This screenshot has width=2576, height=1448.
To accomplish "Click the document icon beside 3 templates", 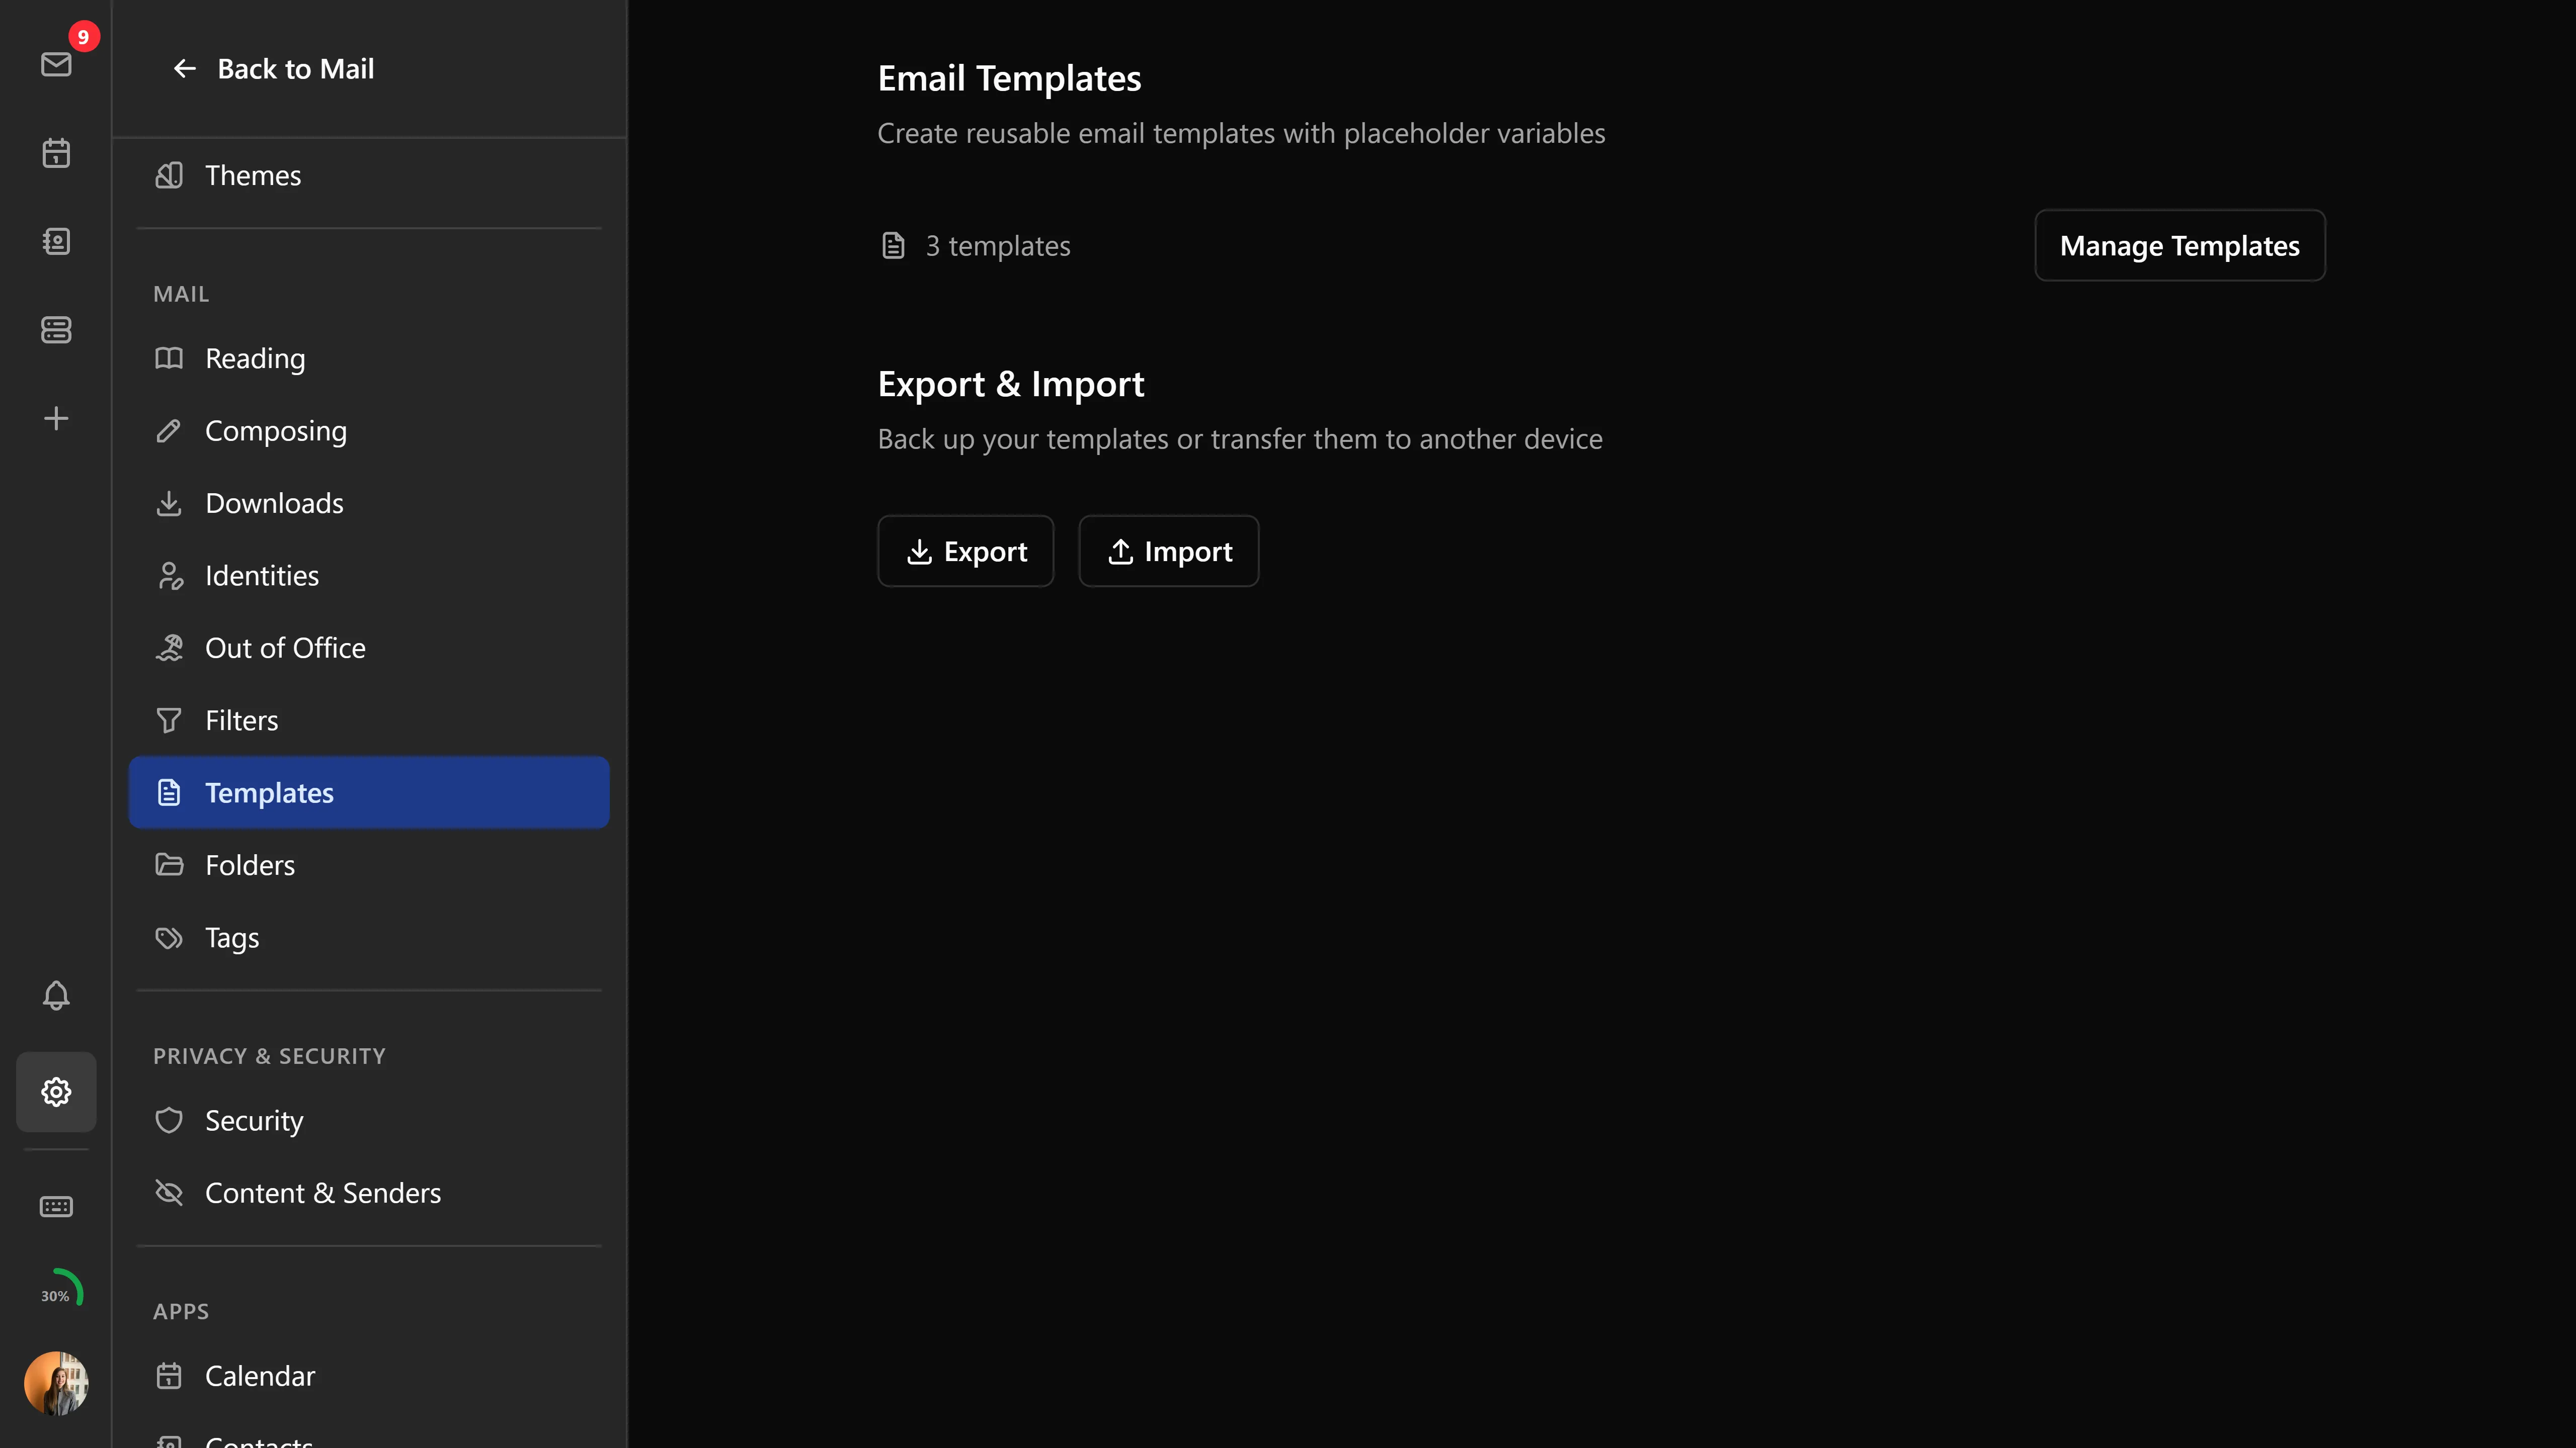I will 893,246.
